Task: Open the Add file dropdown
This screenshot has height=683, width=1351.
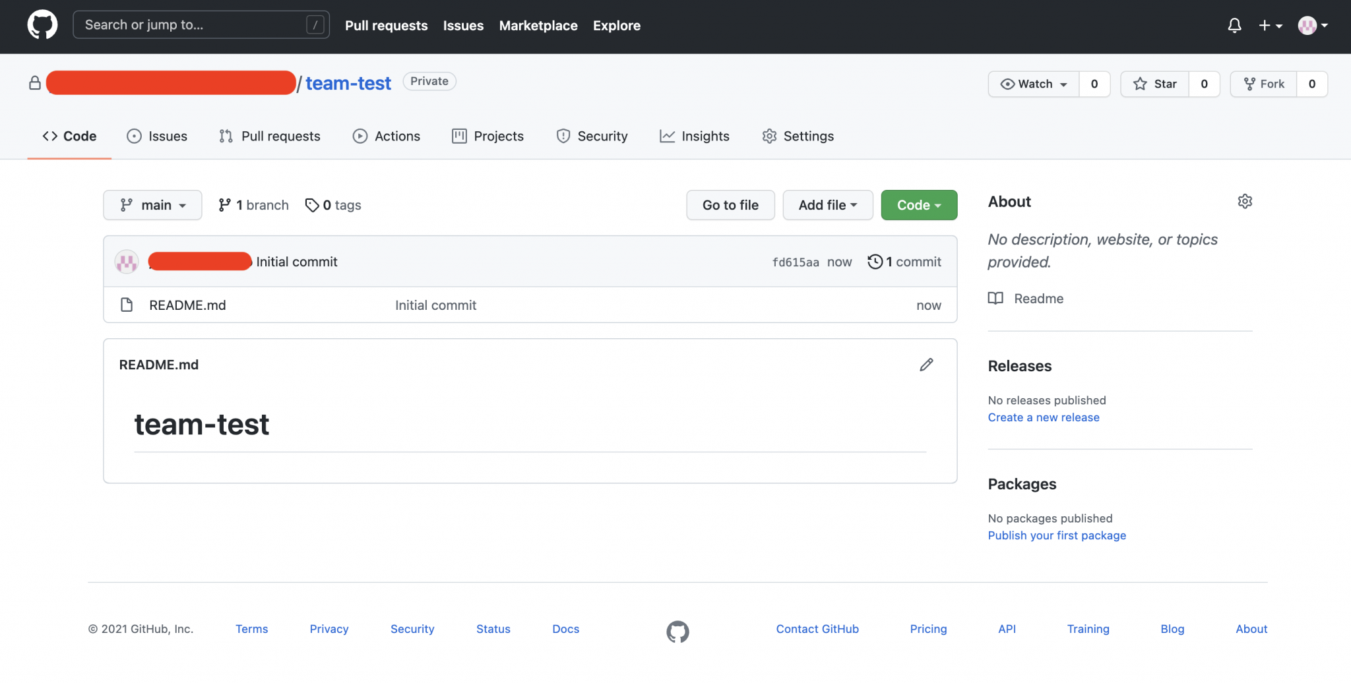Action: click(x=827, y=205)
